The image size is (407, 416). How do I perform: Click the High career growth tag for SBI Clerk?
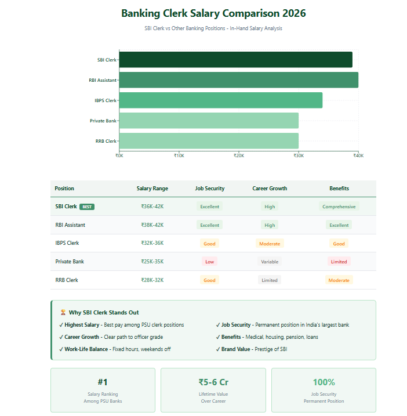[x=270, y=207]
